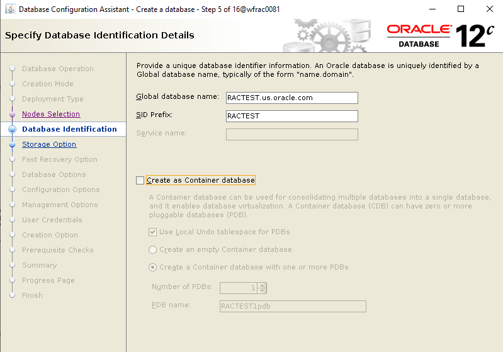Image resolution: width=503 pixels, height=352 pixels.
Task: Click the Java app icon in title bar
Action: pos(11,9)
